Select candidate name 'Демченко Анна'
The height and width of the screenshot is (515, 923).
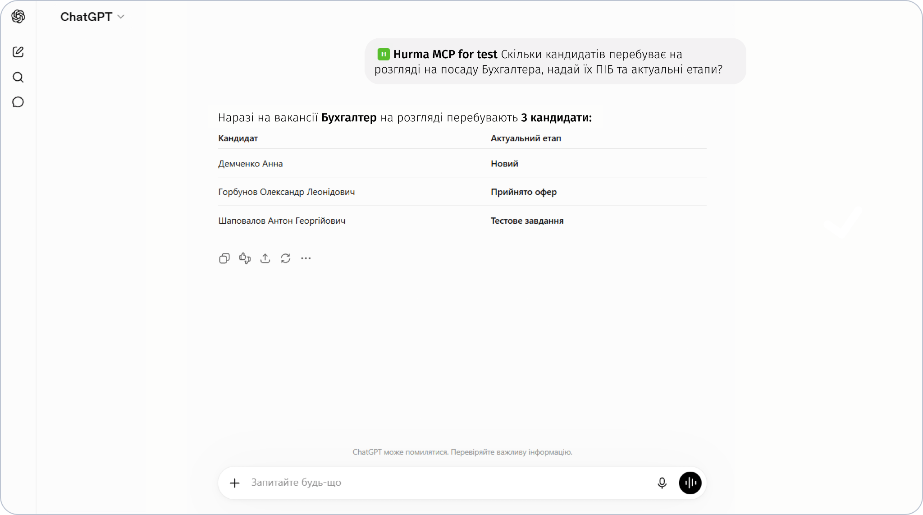[x=251, y=164]
